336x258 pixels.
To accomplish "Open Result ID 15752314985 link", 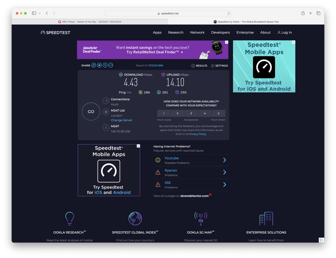I will [156, 66].
